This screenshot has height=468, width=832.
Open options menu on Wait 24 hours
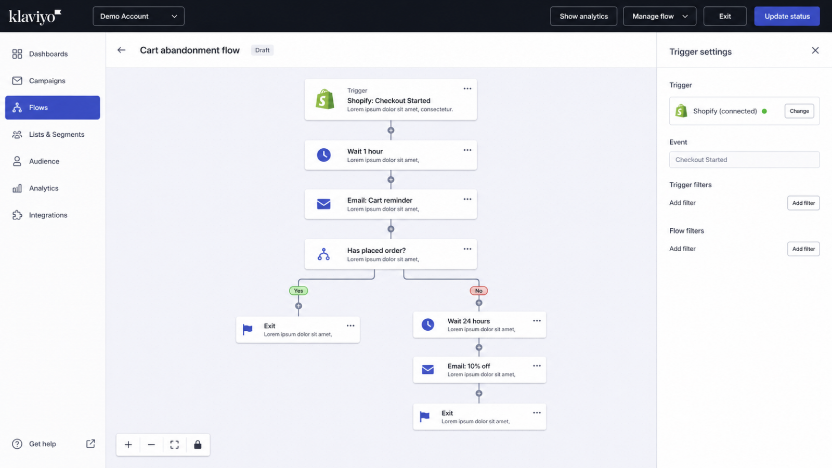pos(537,320)
